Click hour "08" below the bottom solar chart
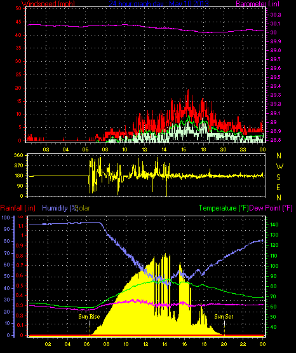Viewport: 296px width, 353px height. (106, 344)
